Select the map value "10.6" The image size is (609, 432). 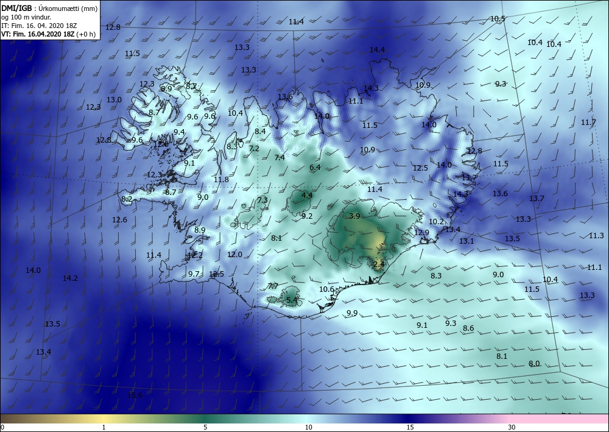coord(326,289)
